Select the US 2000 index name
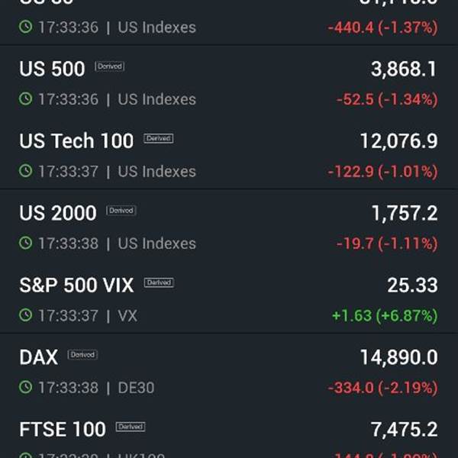Viewport: 458px width, 458px height. tap(58, 213)
